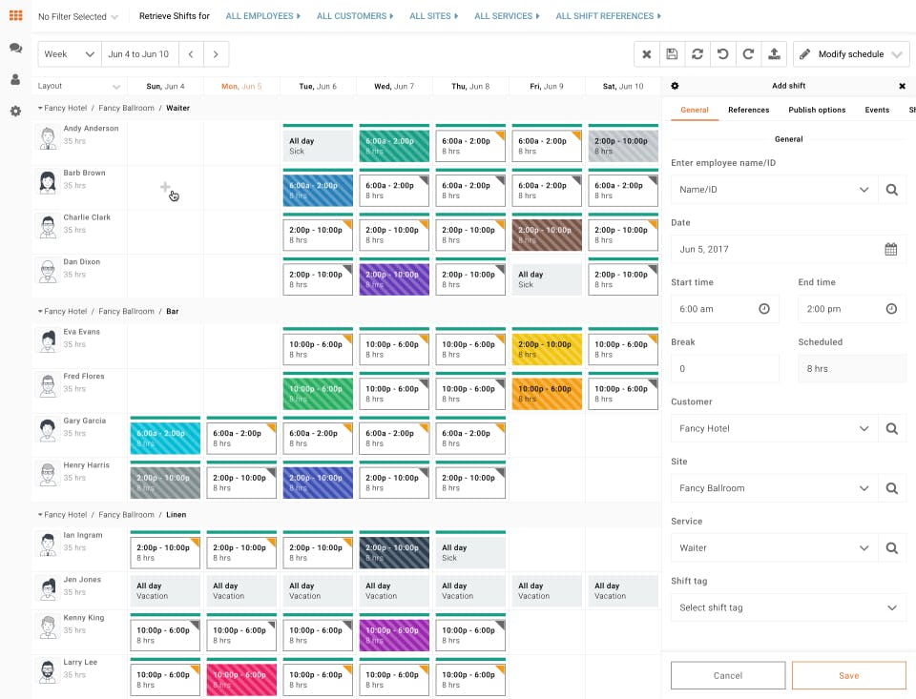Collapse the Waiter group section
Image resolution: width=916 pixels, height=699 pixels.
pyautogui.click(x=40, y=108)
